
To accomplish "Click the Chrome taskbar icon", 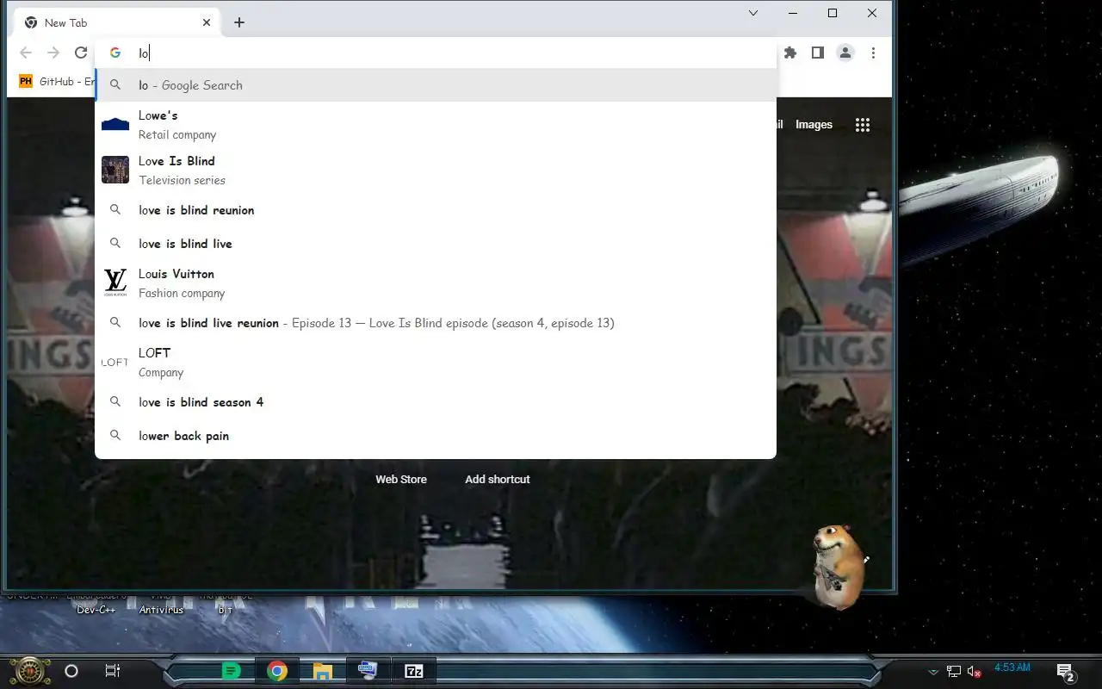I will click(x=276, y=671).
